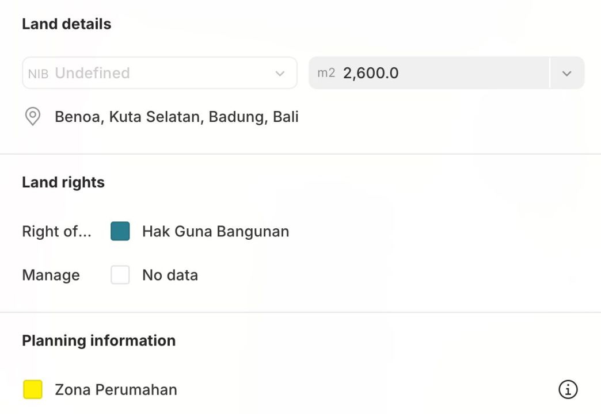Open info icon beside Zona Perumahan

(568, 389)
